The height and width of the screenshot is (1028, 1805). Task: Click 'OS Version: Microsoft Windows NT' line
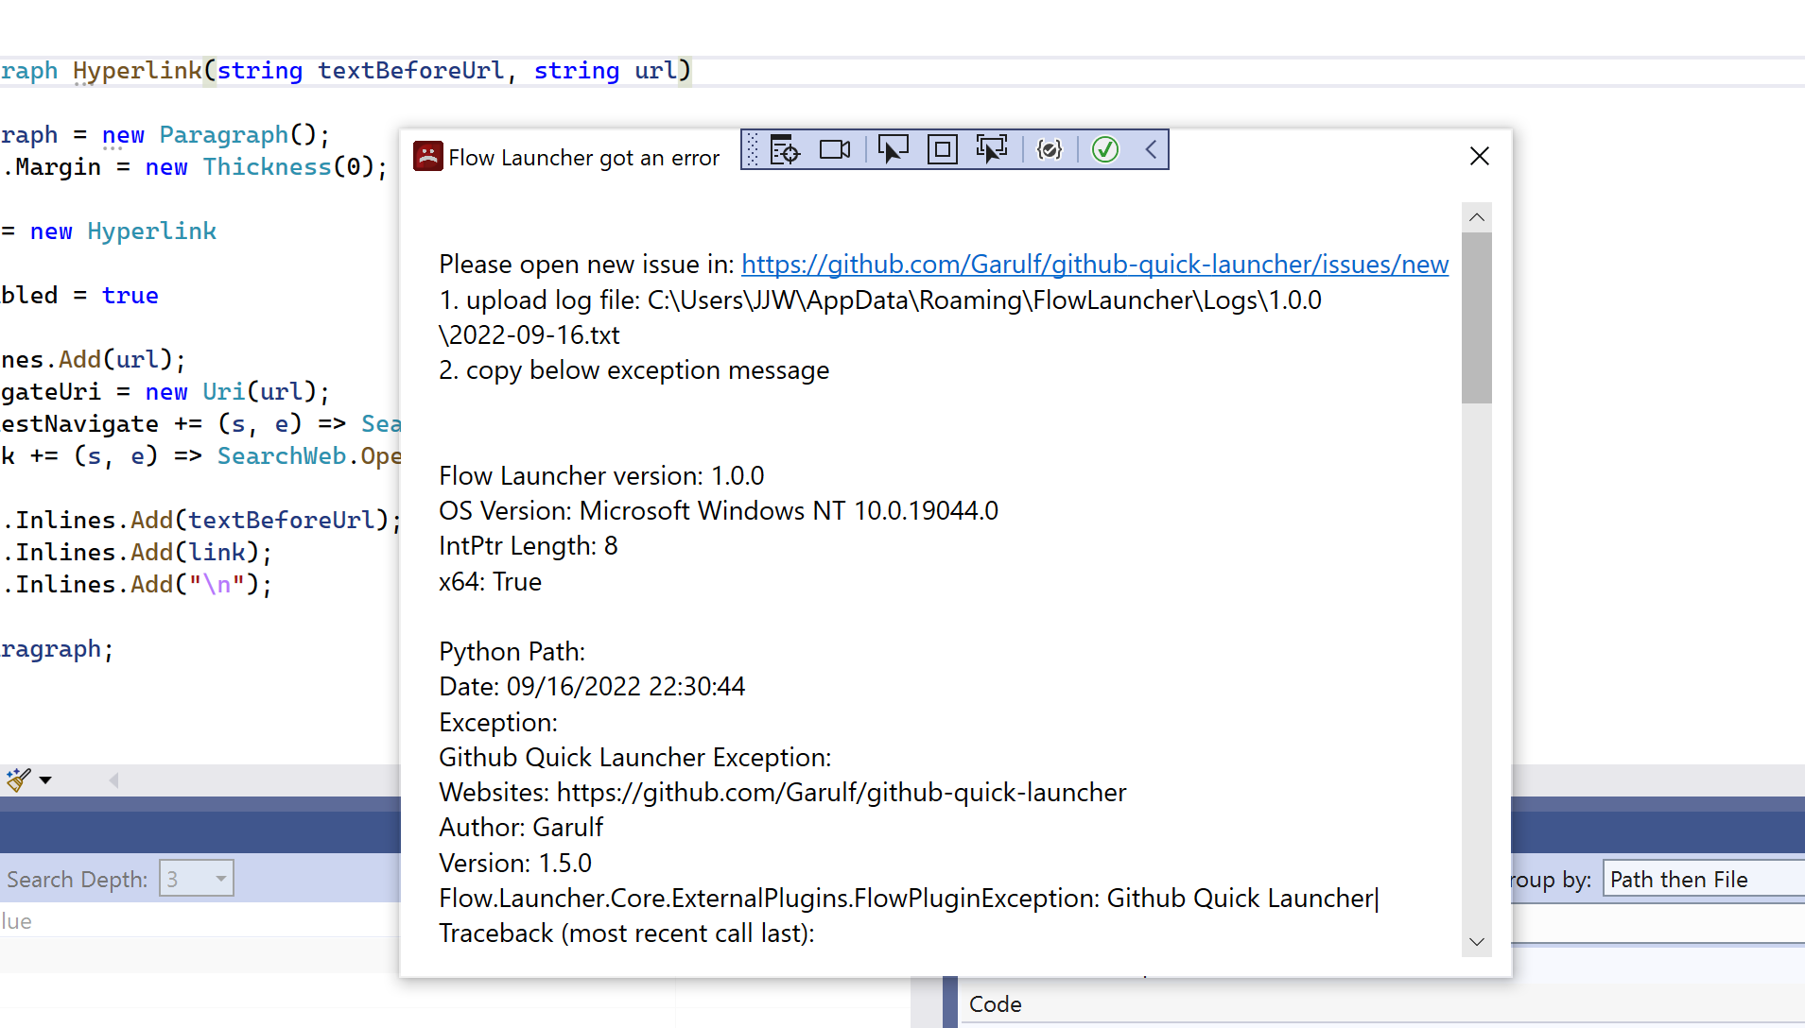pyautogui.click(x=719, y=511)
